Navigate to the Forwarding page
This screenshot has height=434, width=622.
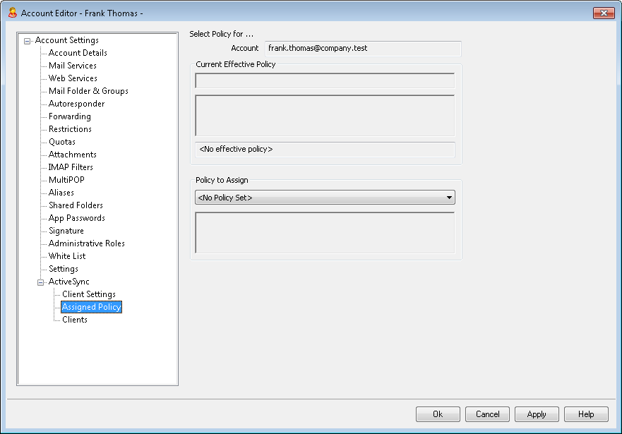69,116
